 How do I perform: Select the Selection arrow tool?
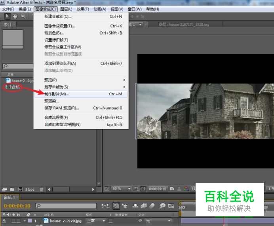[x=8, y=16]
